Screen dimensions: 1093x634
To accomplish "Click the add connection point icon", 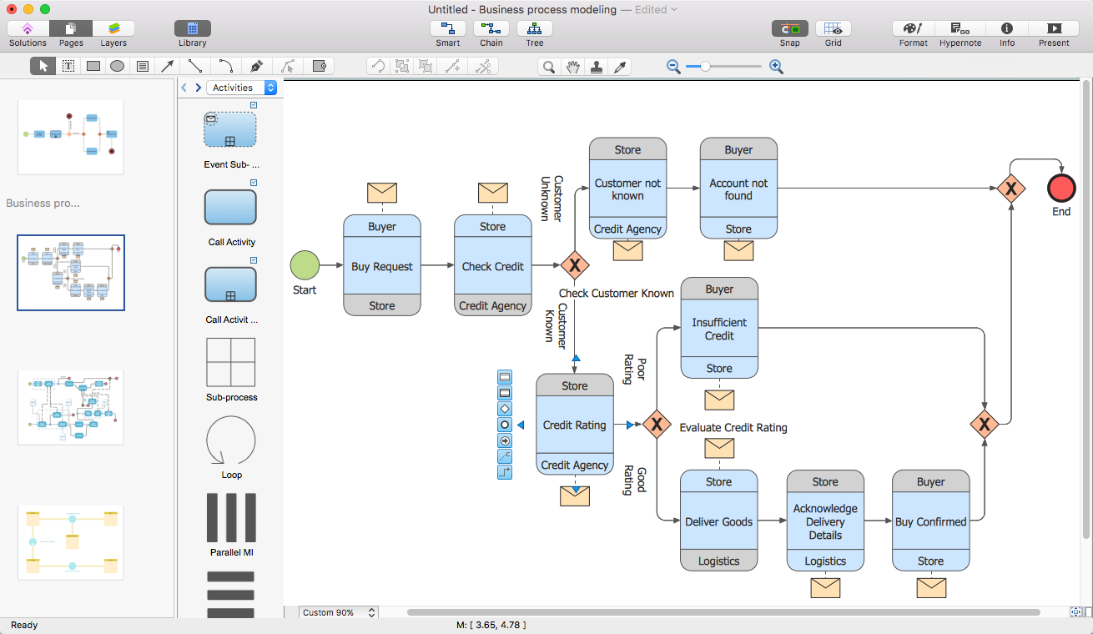I will point(453,67).
